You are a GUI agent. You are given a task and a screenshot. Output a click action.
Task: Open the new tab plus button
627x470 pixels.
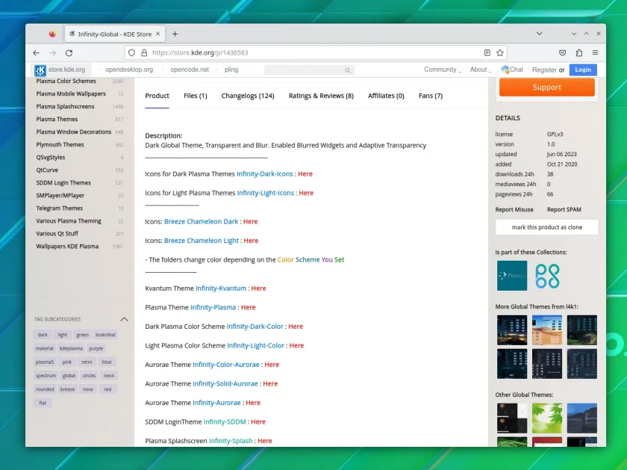(175, 34)
